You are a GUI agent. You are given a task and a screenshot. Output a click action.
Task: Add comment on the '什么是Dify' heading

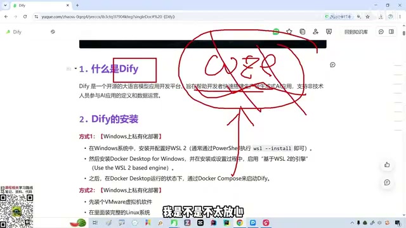click(332, 65)
